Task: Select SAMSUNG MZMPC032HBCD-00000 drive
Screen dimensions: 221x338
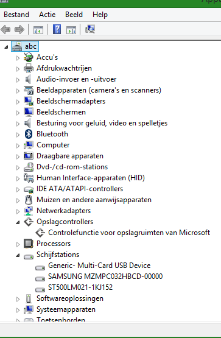Action: click(x=105, y=276)
